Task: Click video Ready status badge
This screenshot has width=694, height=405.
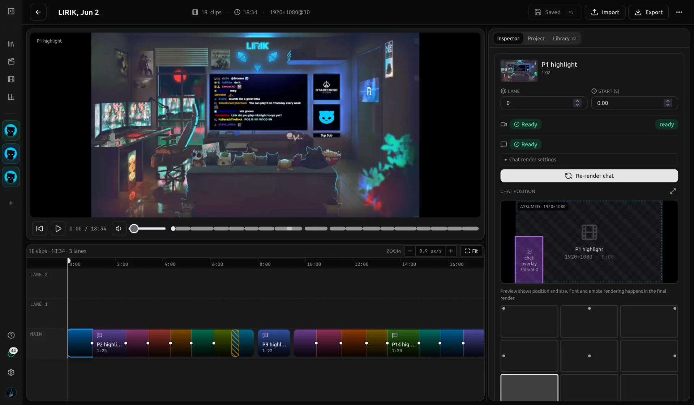Action: point(526,124)
